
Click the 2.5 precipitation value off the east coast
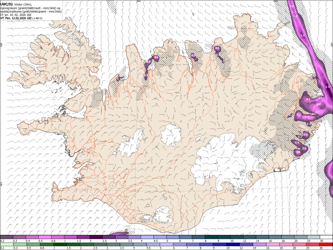(x=328, y=87)
